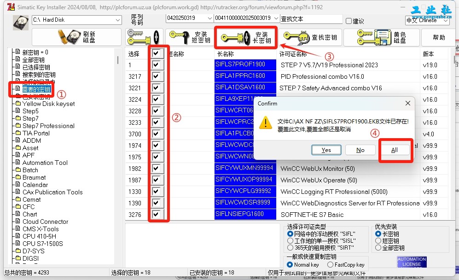
Task: Click install long key button
Action: click(245, 37)
